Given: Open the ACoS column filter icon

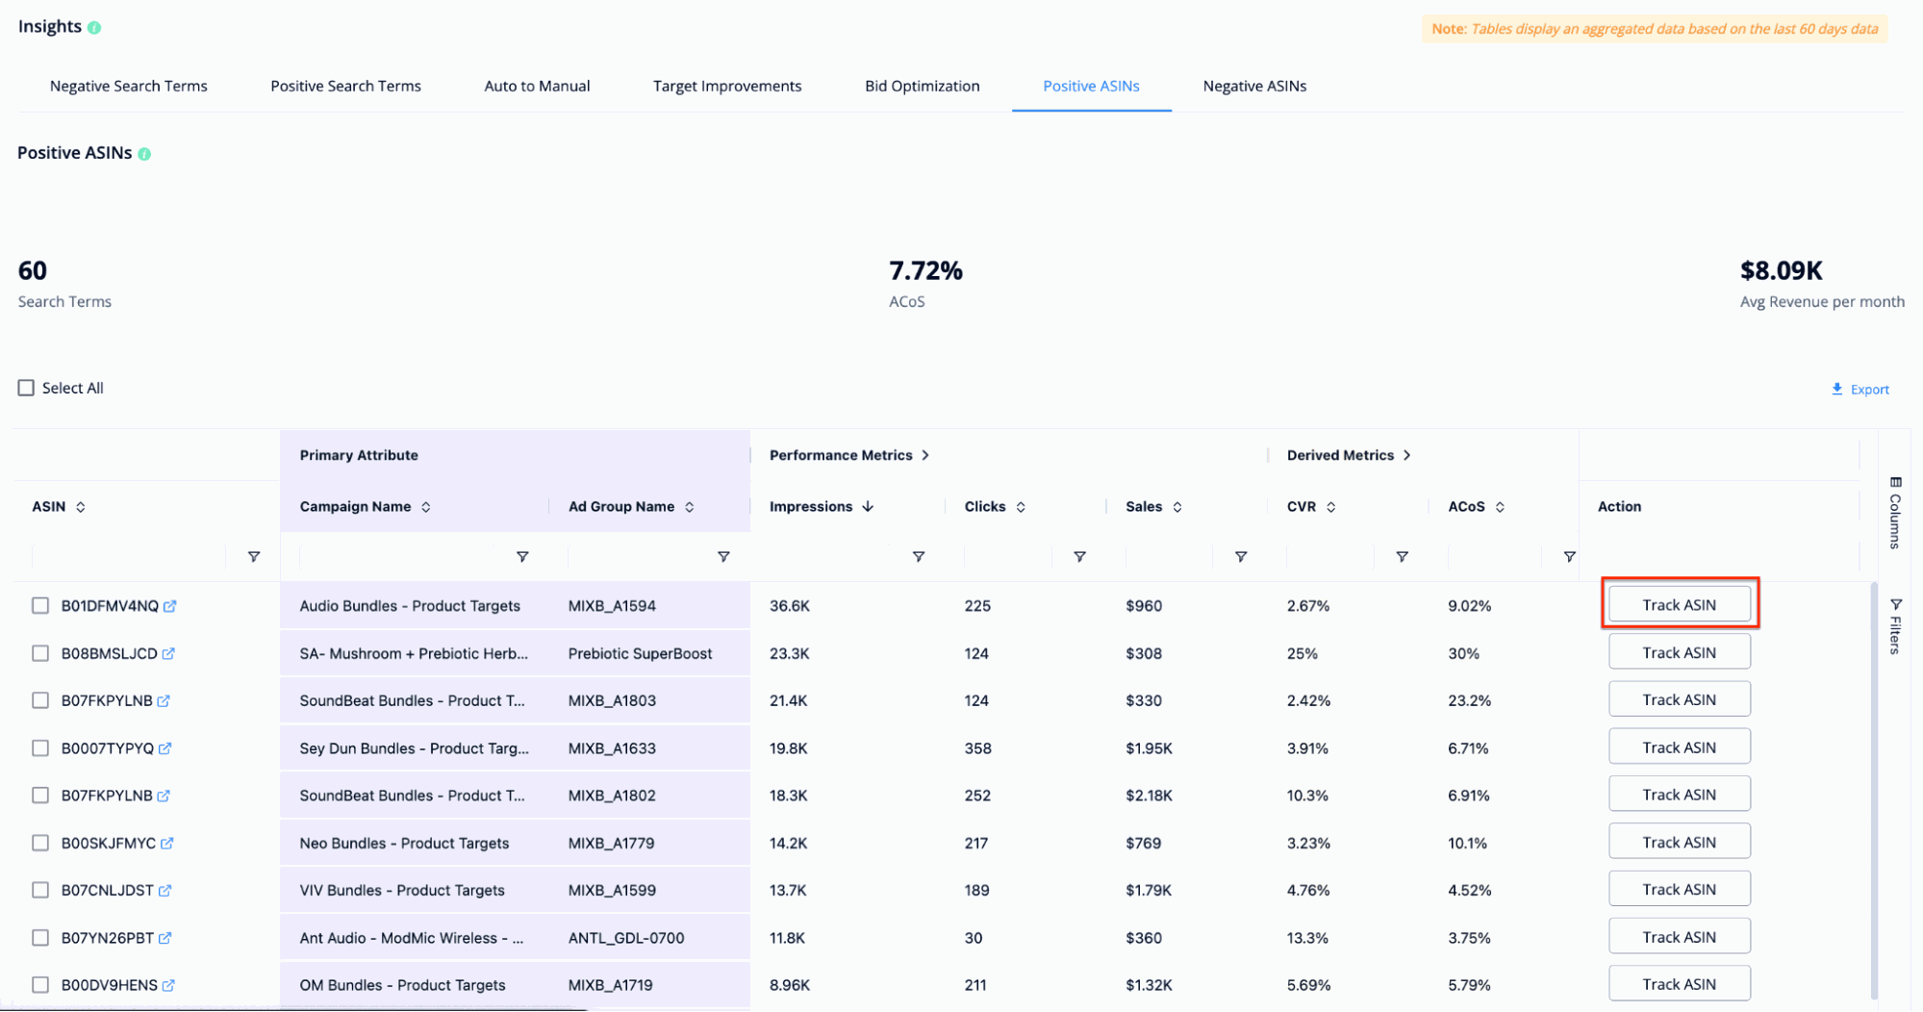Looking at the screenshot, I should [1569, 557].
